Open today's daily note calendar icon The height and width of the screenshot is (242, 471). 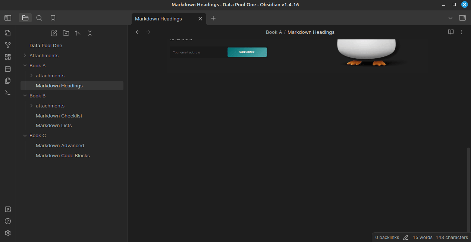pyautogui.click(x=8, y=69)
